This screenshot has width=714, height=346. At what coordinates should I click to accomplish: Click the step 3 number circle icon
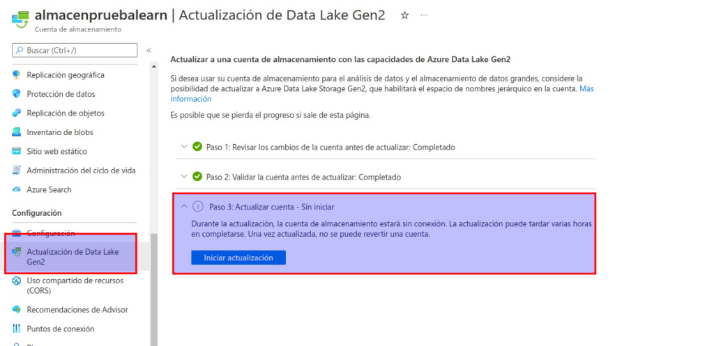[197, 207]
